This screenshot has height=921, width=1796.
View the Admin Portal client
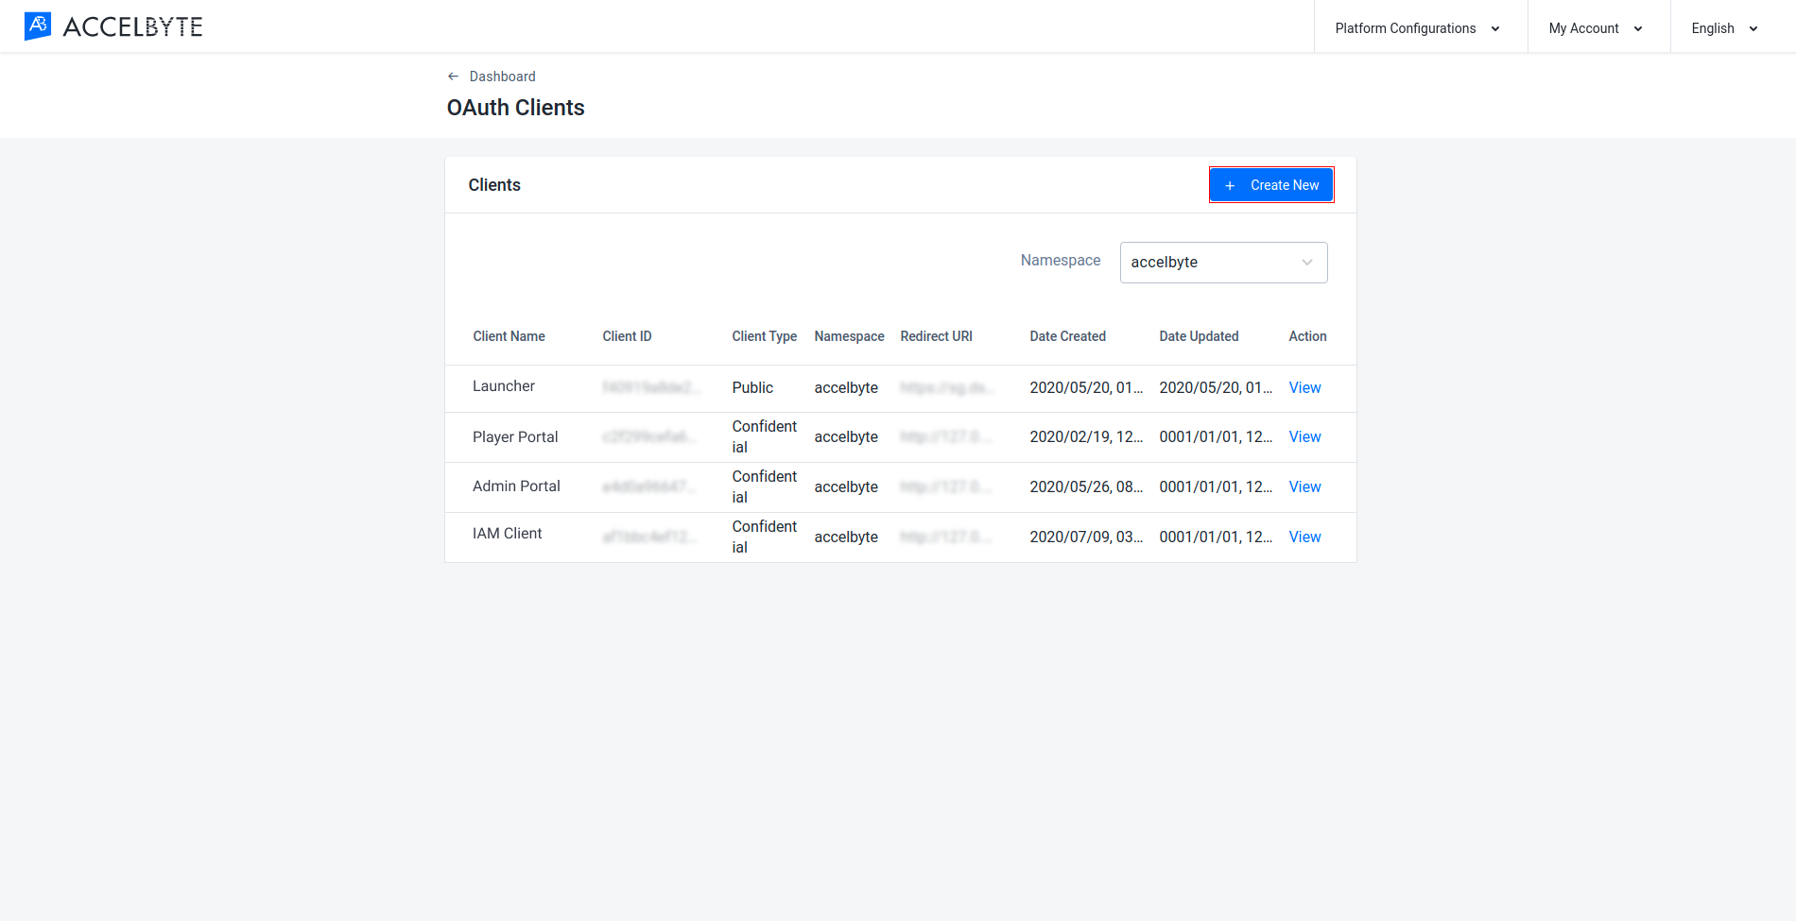(x=1304, y=486)
